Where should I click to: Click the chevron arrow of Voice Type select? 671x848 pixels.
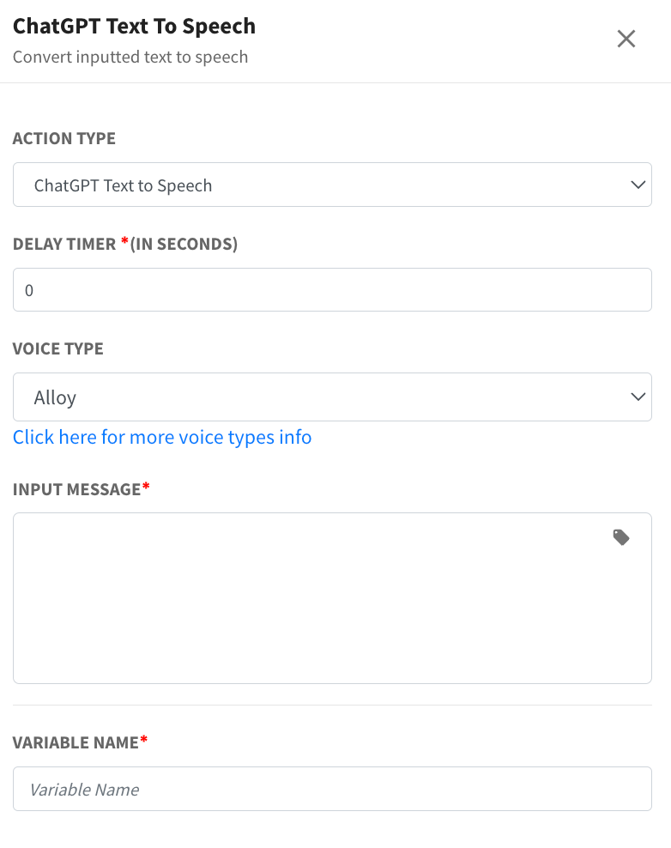click(x=638, y=397)
